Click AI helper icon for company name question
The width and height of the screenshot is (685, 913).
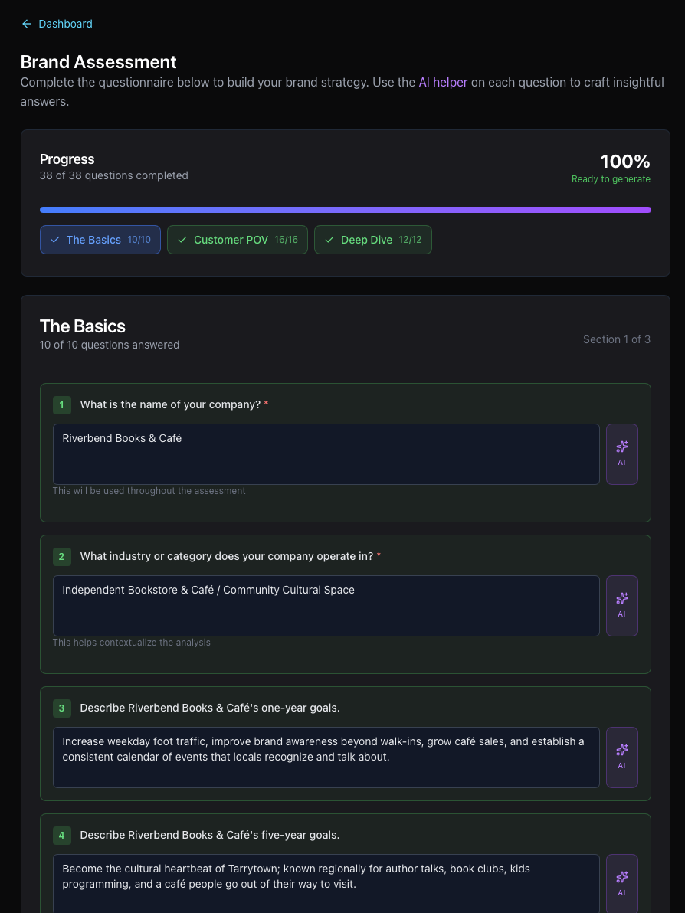click(x=621, y=453)
